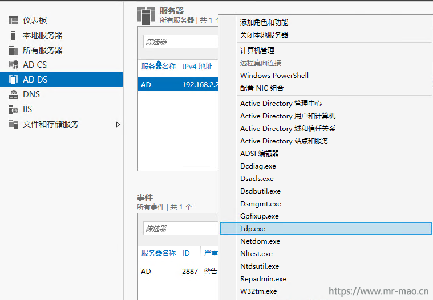Run Netdom.exe from context menu
The height and width of the screenshot is (300, 433).
click(260, 241)
